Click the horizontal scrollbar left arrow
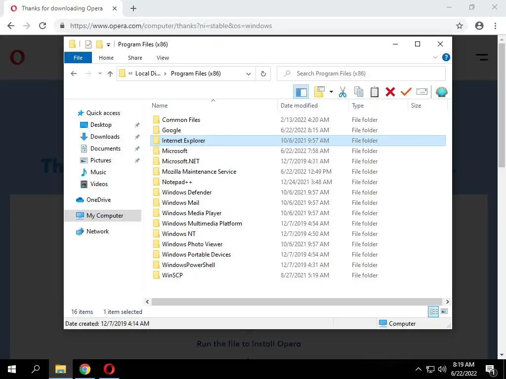Screen dimensions: 506x379 pos(147,302)
